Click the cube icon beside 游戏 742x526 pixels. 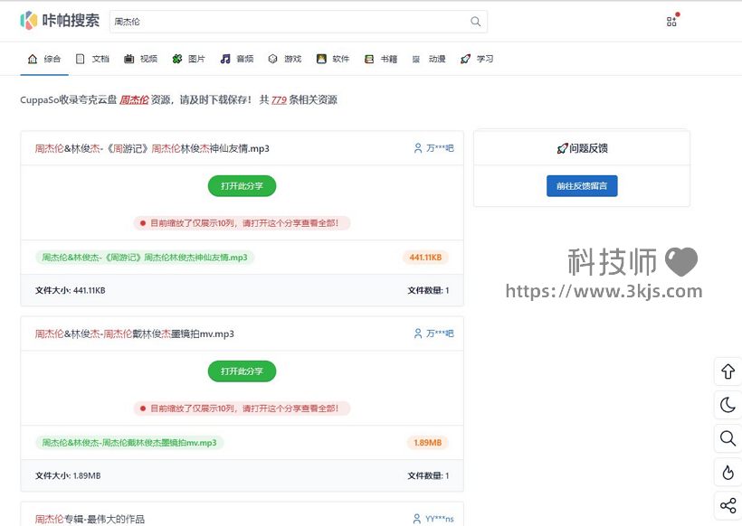coord(272,59)
